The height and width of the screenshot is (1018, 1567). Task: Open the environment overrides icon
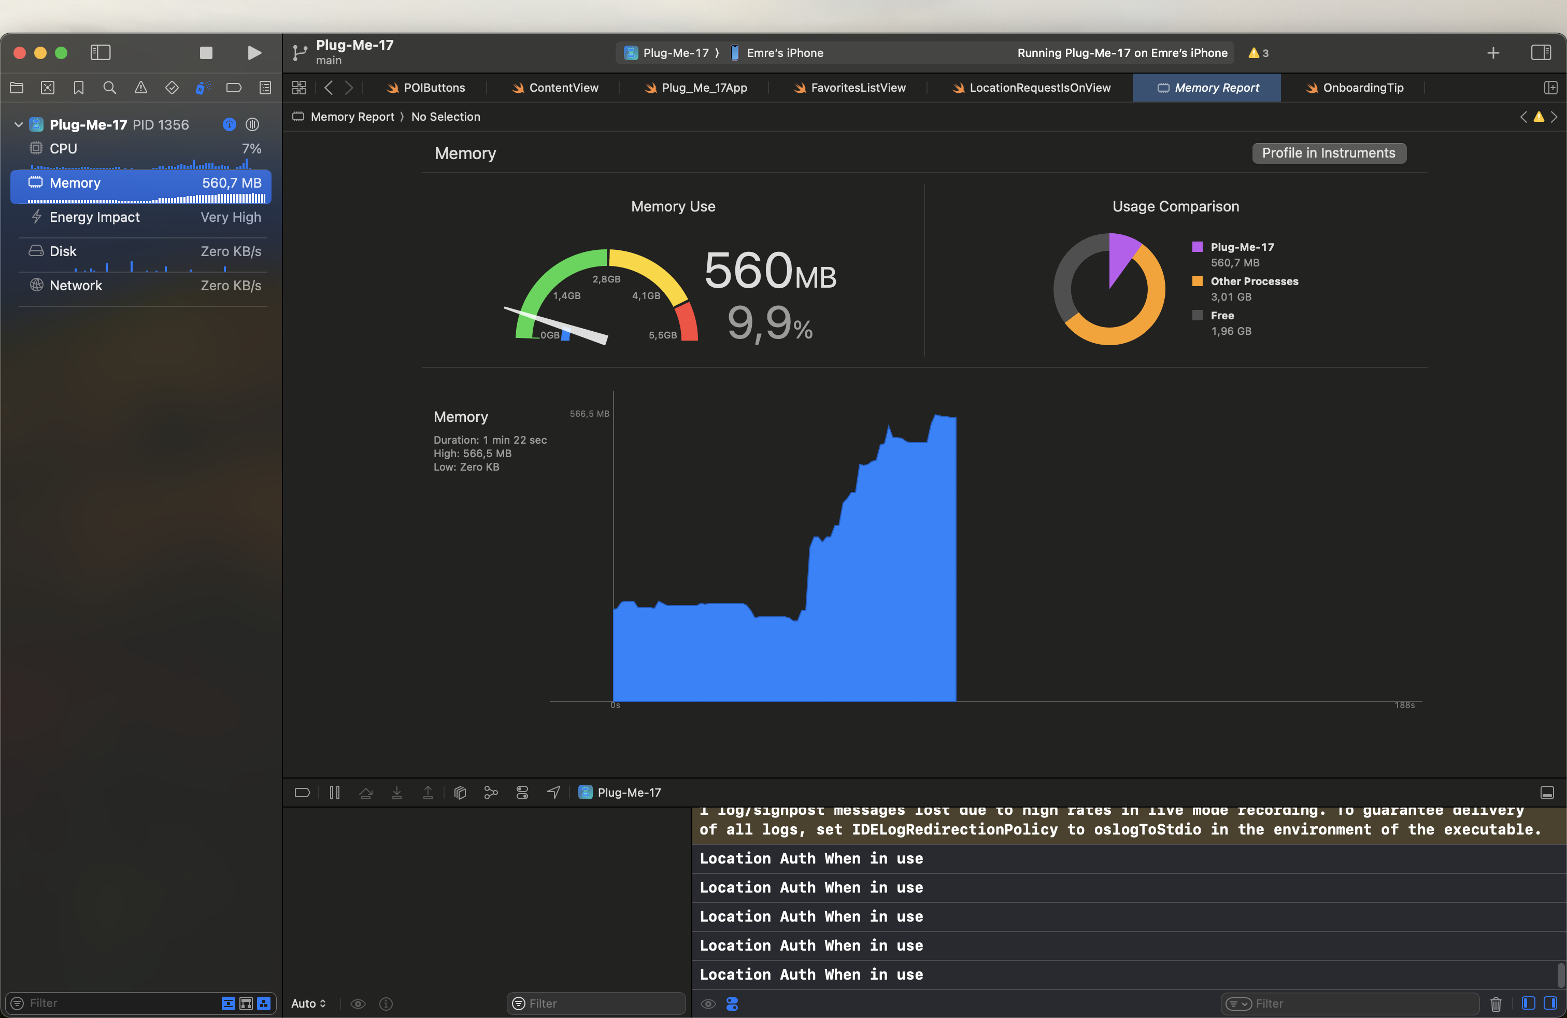522,792
